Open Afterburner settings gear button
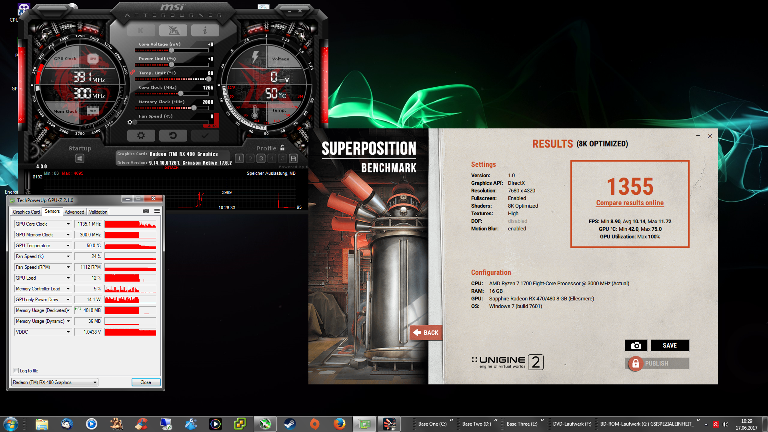Image resolution: width=768 pixels, height=432 pixels. 141,136
